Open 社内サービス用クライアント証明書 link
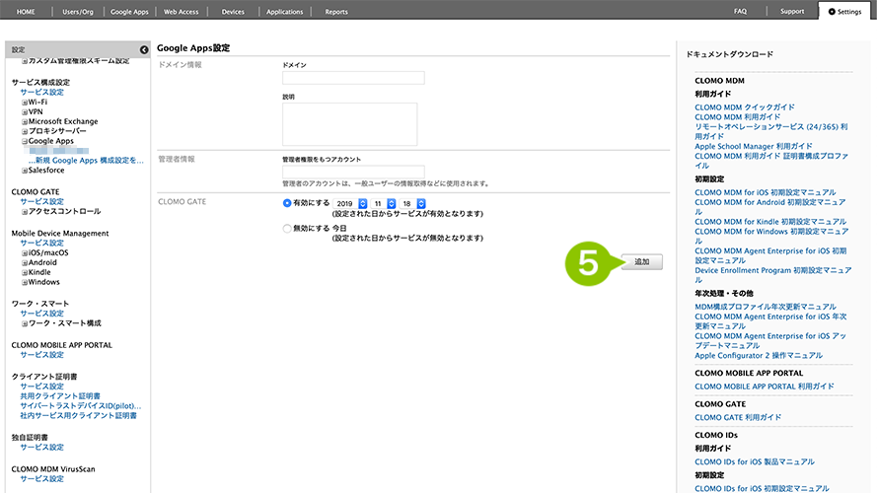The height and width of the screenshot is (493, 877). [78, 415]
